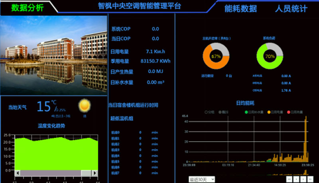Screen dimensions: 319x183
Task: Click the orange 67% donut chart
Action: point(216,56)
